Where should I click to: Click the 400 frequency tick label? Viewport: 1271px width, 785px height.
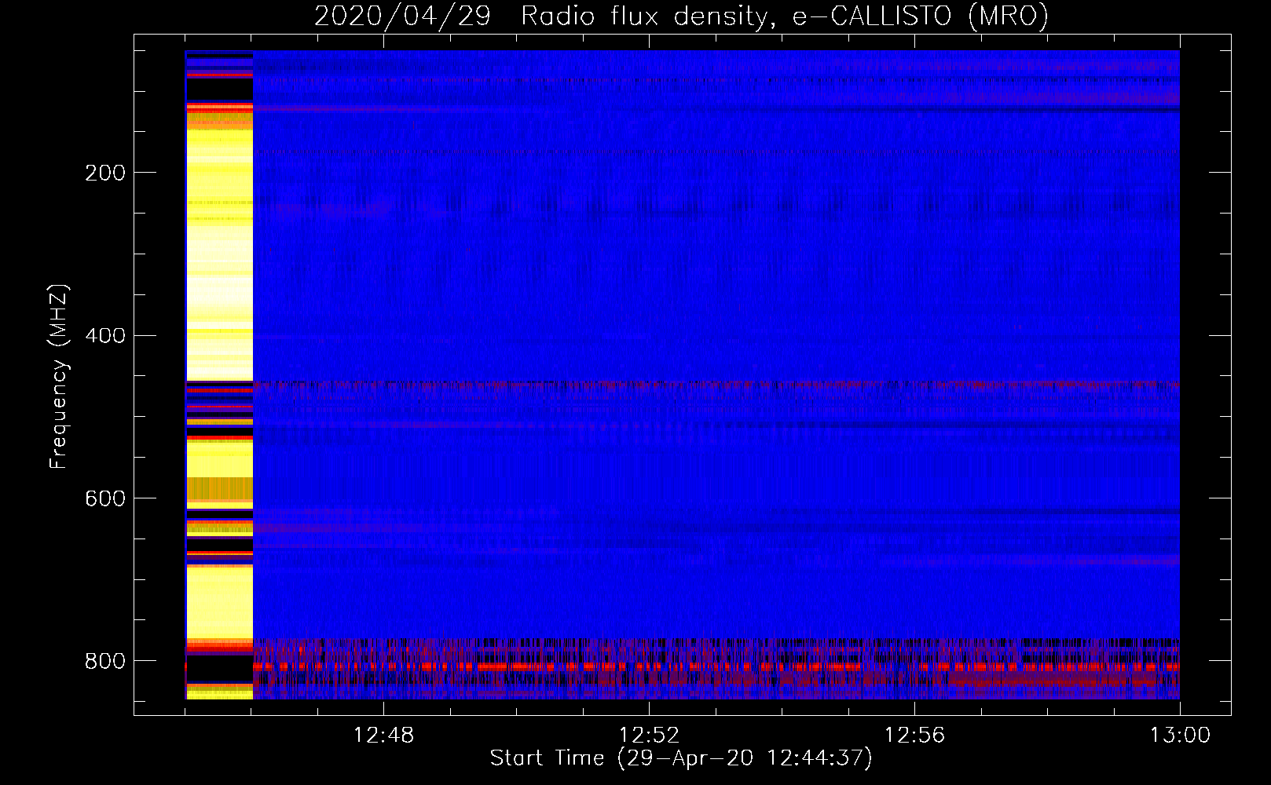(104, 336)
